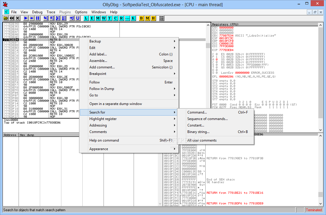Click the registers pane vertical scrollbar down arrow
This screenshot has width=326, height=215.
(x=320, y=130)
